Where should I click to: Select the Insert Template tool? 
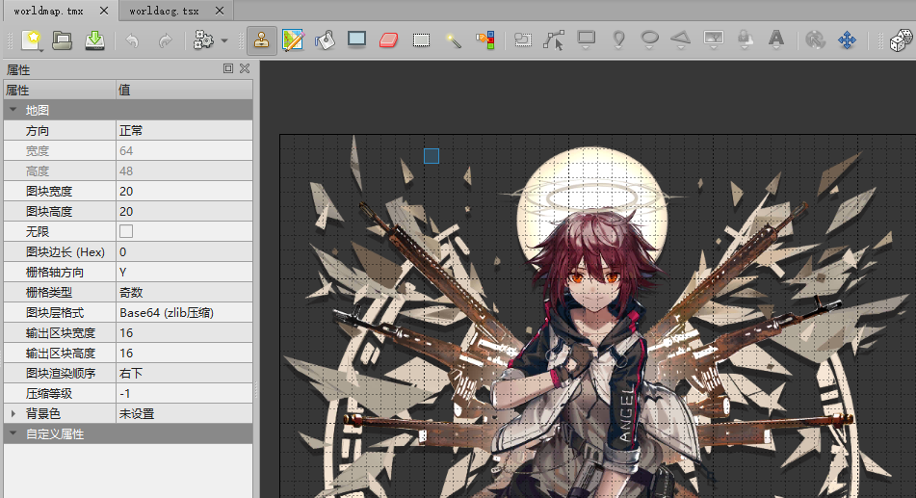coord(745,40)
